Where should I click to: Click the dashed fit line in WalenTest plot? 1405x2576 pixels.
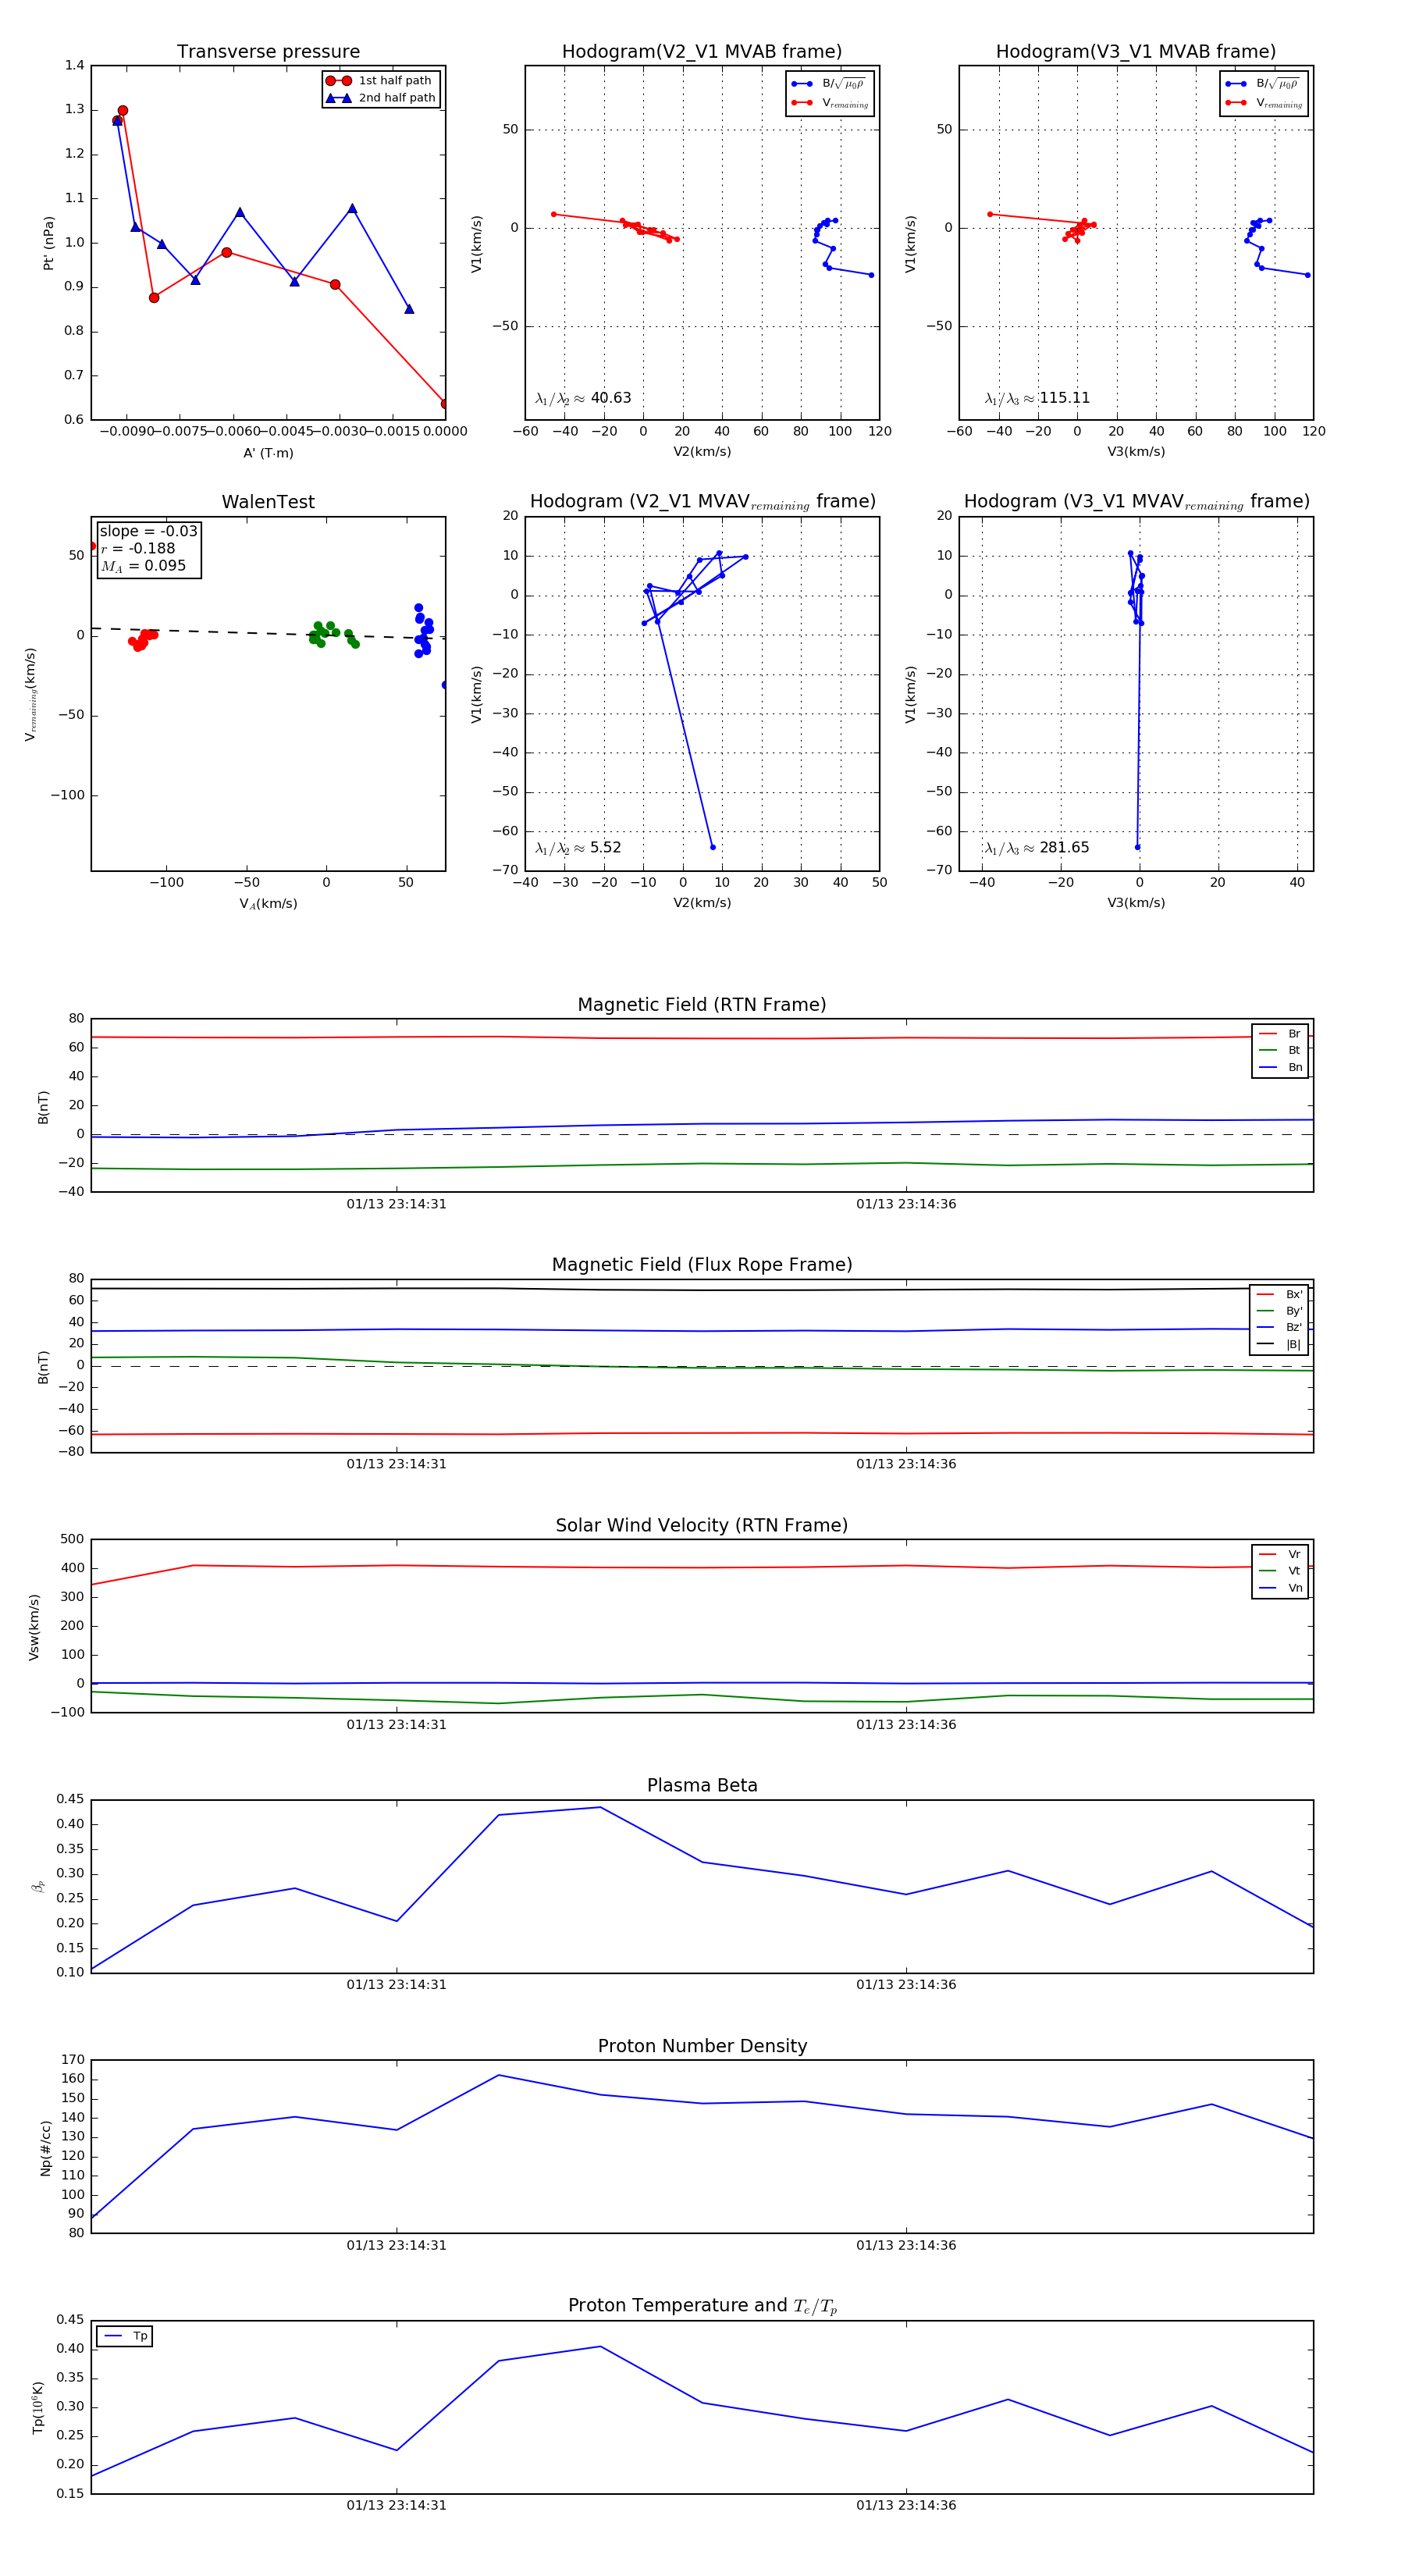268,633
